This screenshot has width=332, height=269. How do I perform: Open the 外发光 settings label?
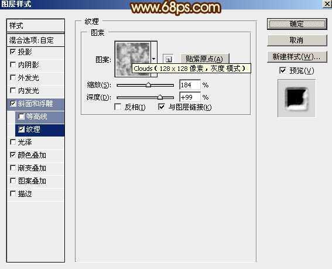tap(28, 78)
